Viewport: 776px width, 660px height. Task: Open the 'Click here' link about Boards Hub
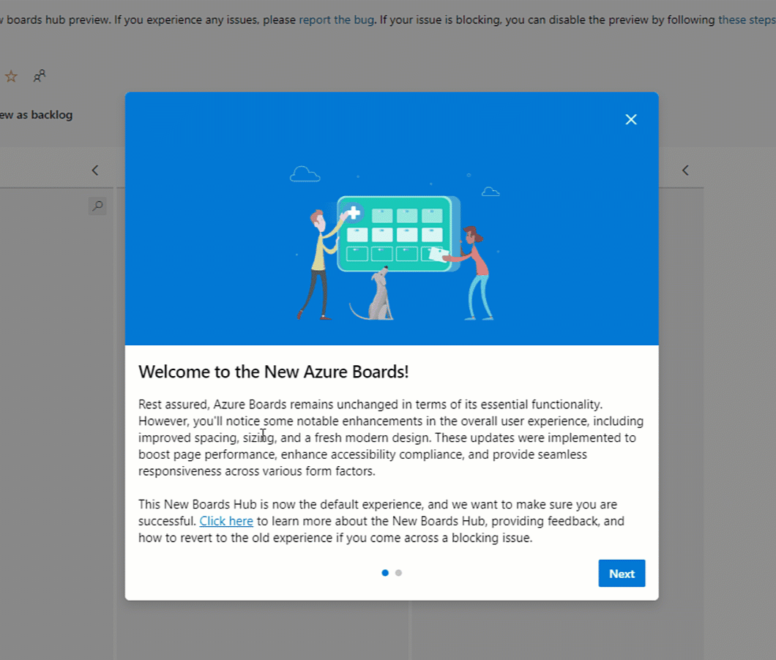coord(226,520)
